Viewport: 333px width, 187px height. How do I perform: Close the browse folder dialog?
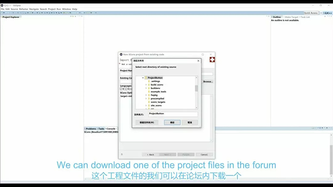[198, 61]
